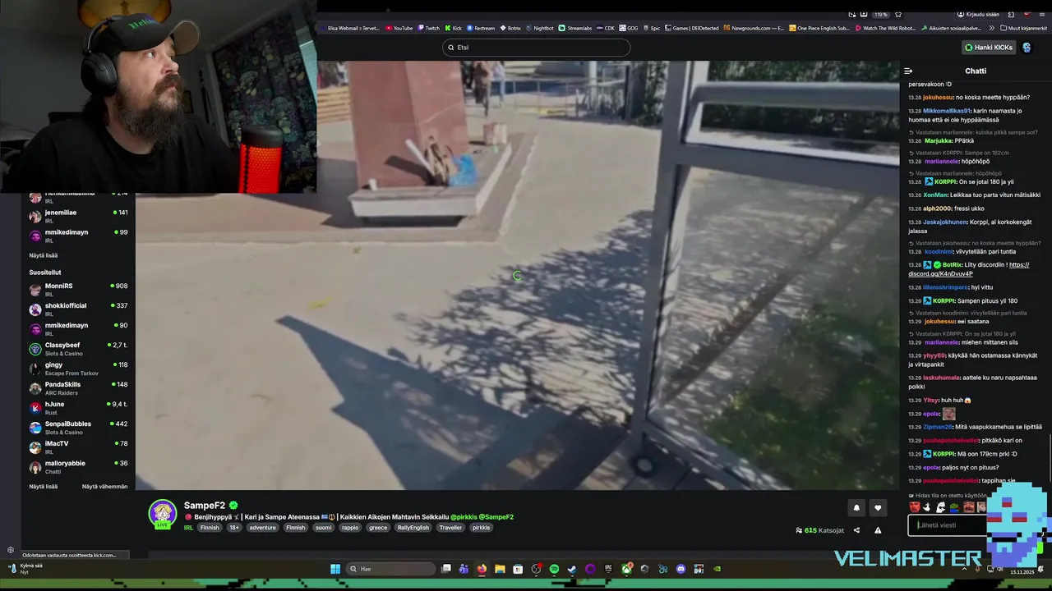Open jenemiliae channel in followed list

78,216
